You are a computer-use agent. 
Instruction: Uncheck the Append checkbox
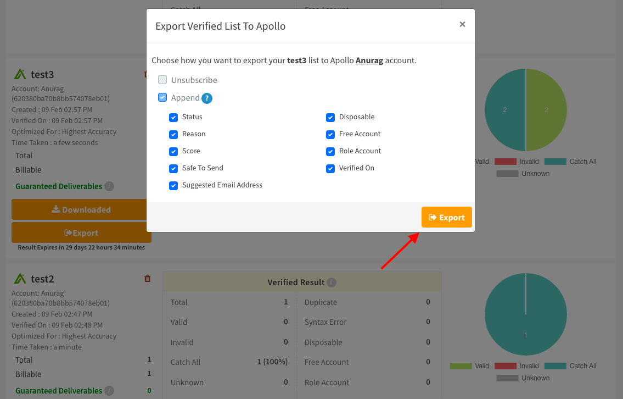(x=162, y=97)
